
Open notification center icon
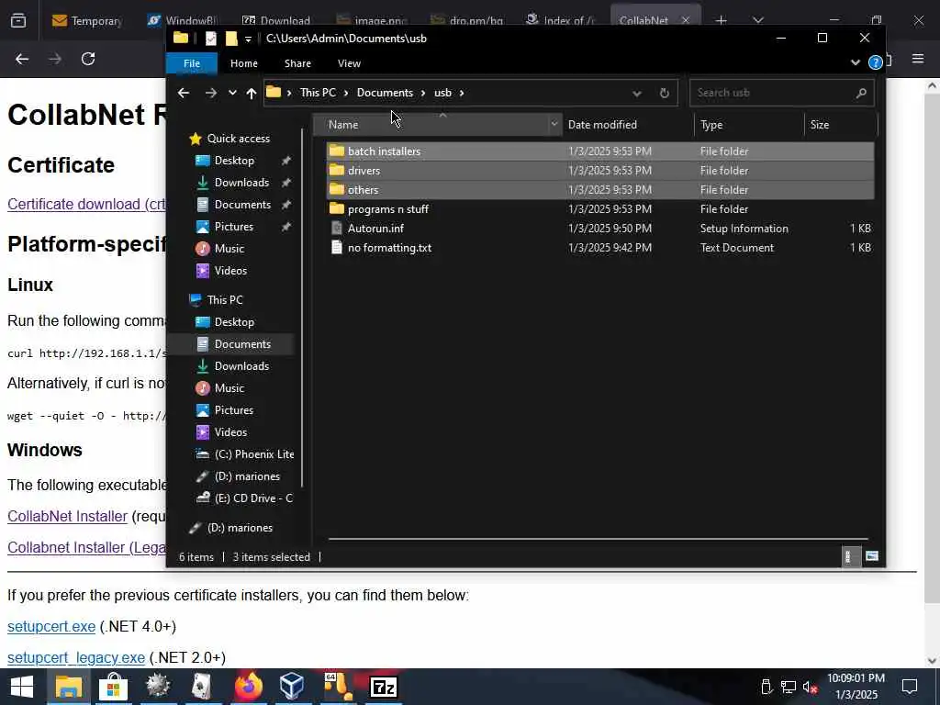[910, 687]
